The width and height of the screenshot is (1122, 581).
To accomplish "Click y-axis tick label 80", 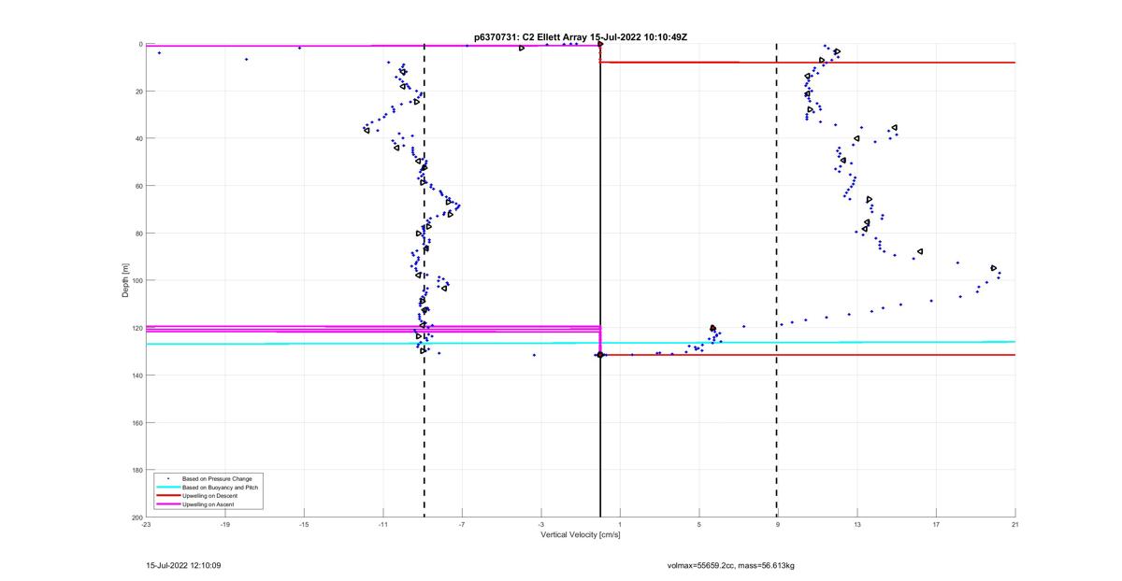I will (x=138, y=234).
